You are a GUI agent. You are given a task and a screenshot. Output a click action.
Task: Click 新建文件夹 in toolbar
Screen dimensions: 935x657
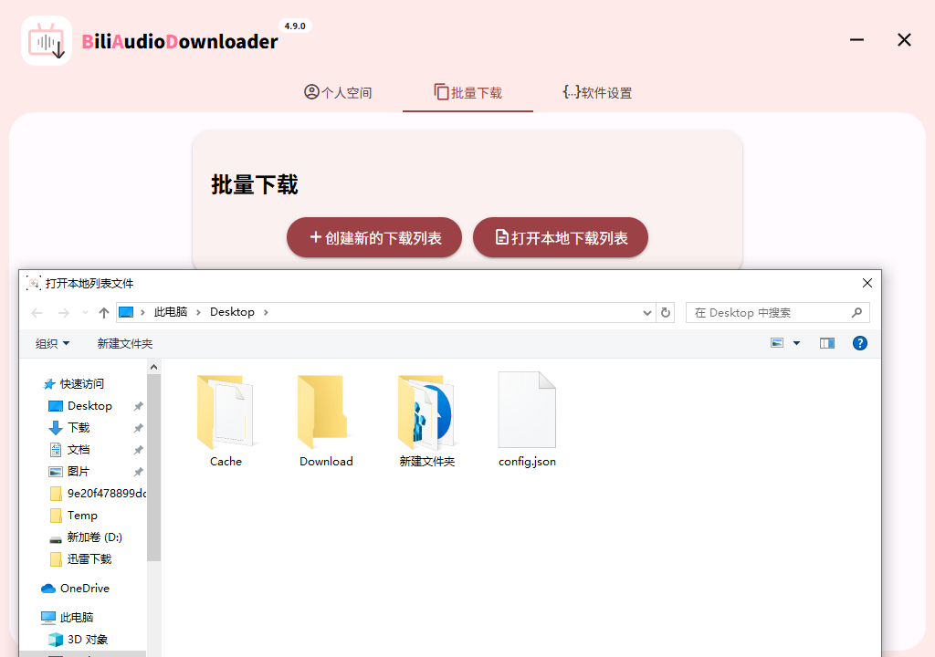click(x=124, y=343)
